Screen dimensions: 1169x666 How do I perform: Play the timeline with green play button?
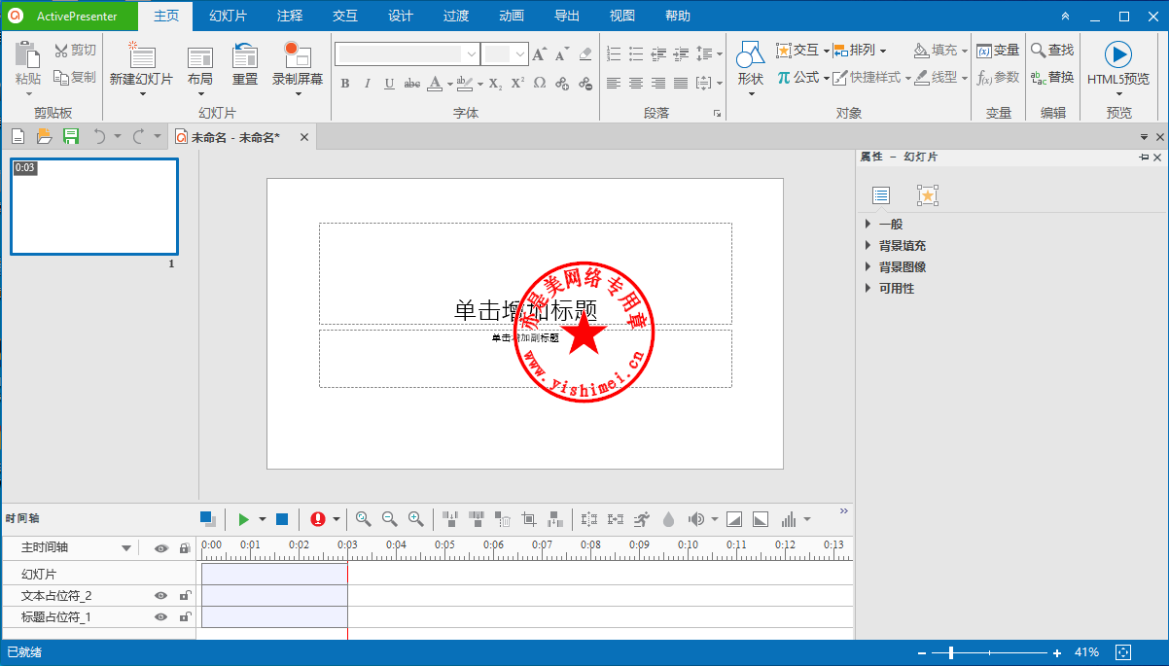(244, 519)
